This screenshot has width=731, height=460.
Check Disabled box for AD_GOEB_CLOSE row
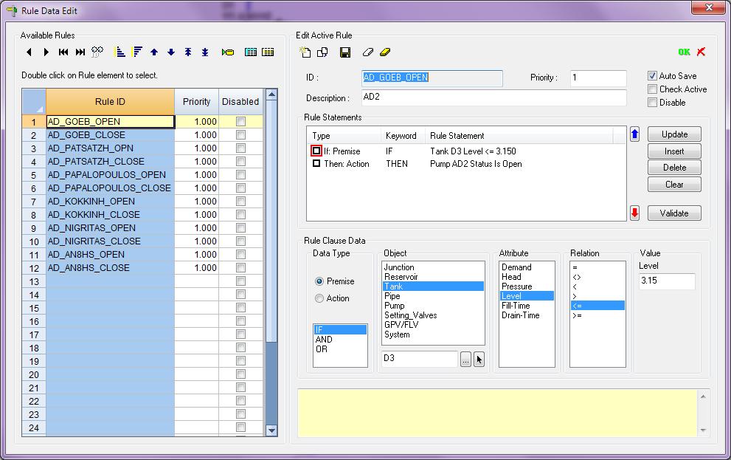tap(240, 135)
